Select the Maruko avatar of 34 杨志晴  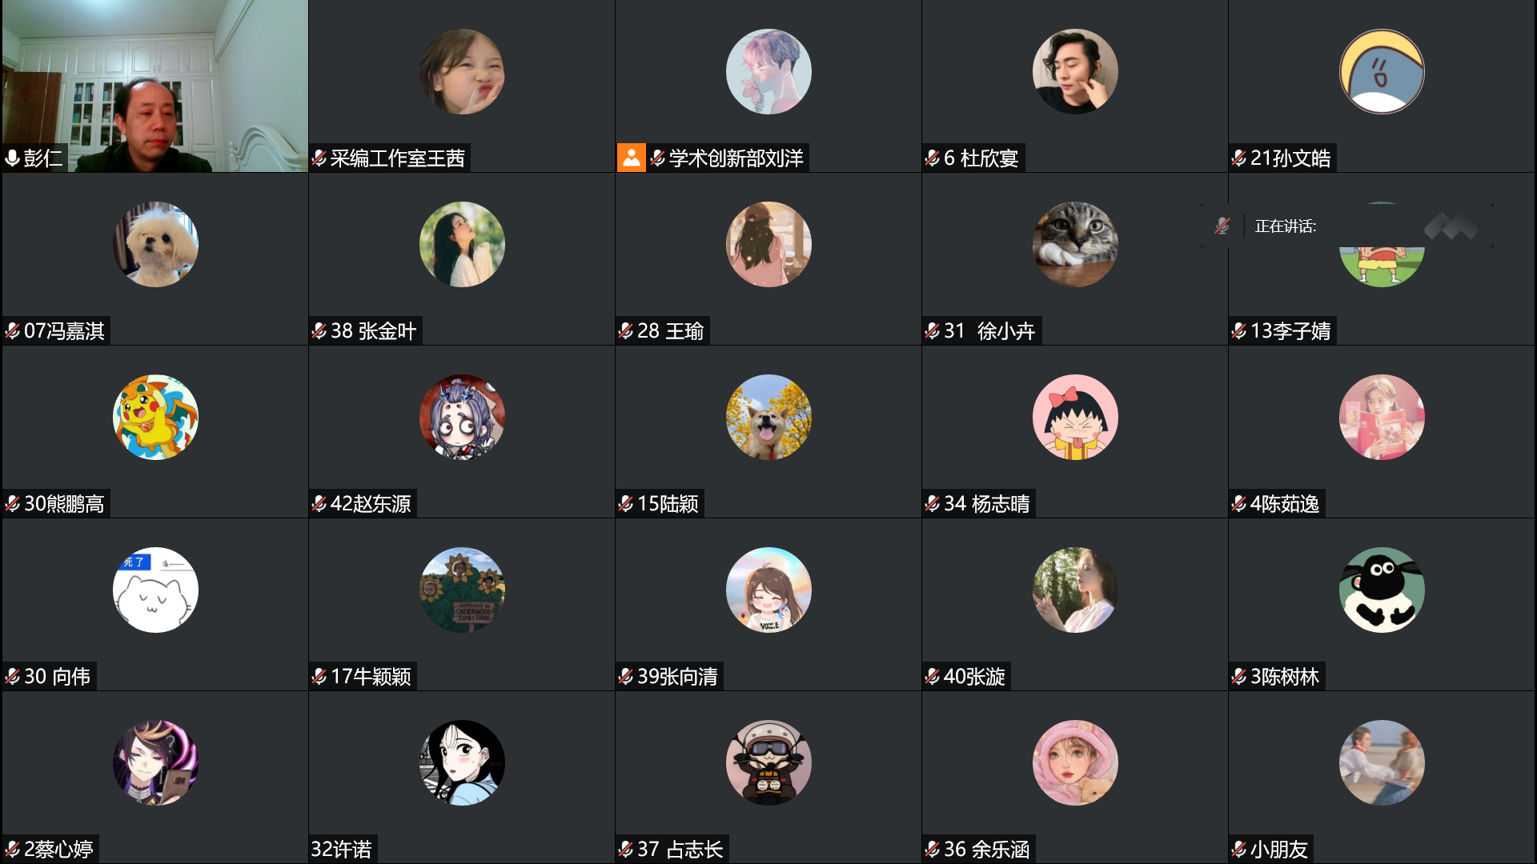tap(1075, 417)
